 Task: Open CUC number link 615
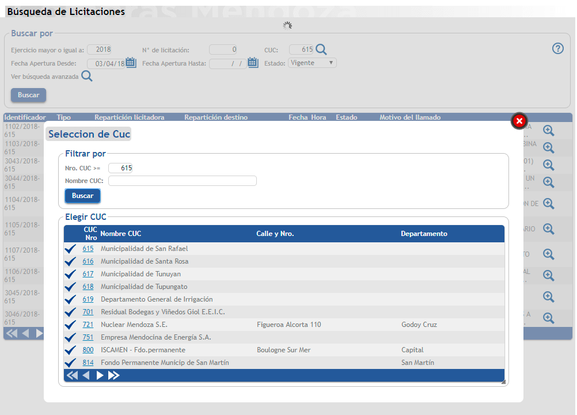[x=88, y=249]
